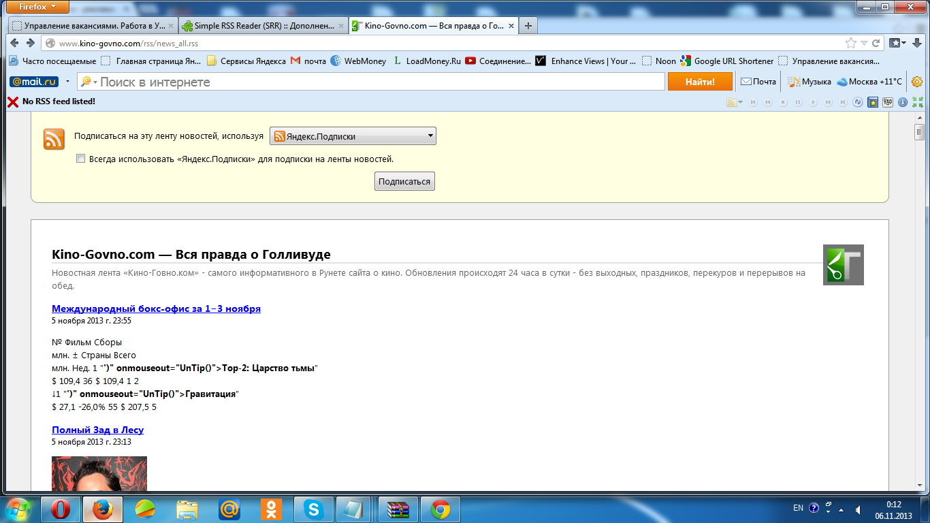Show RSS reader info icon
Screen dimensions: 930x523
pos(903,102)
